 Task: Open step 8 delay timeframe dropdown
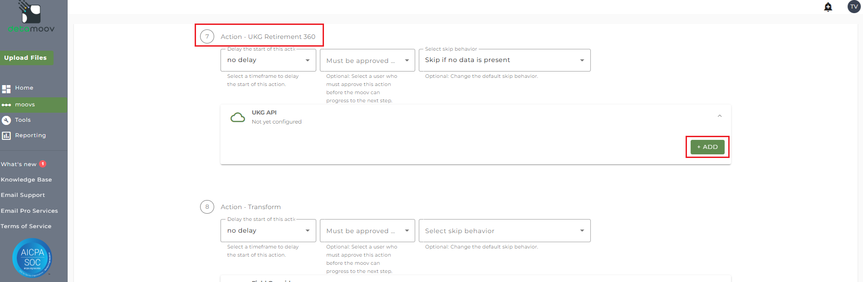[x=268, y=231]
